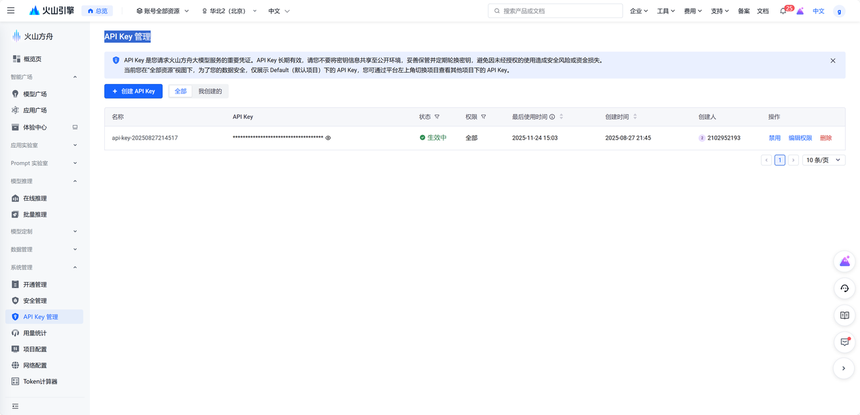Viewport: 860px width, 415px height.
Task: Click the 中文 link near the avatar
Action: pos(818,11)
